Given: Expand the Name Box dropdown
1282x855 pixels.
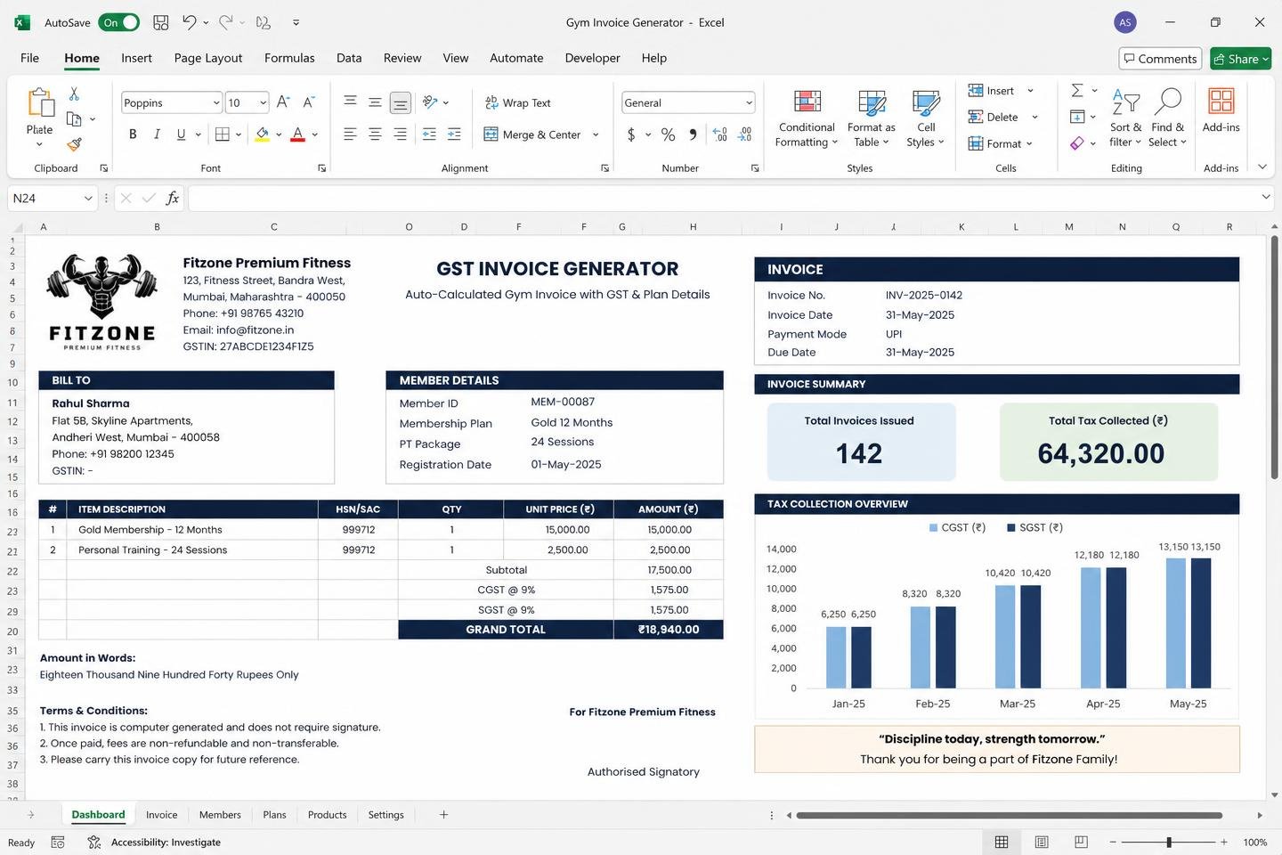Looking at the screenshot, I should click(x=88, y=198).
